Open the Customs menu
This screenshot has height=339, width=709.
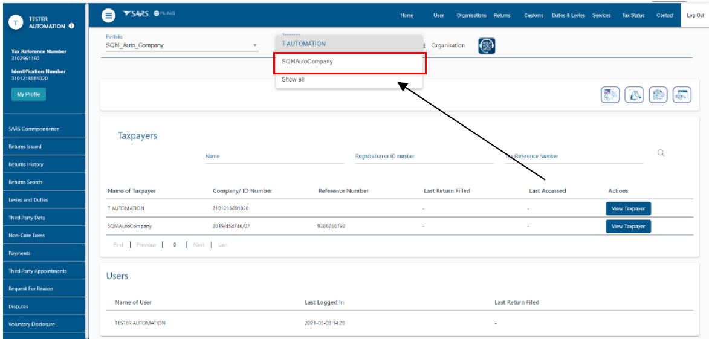point(534,15)
